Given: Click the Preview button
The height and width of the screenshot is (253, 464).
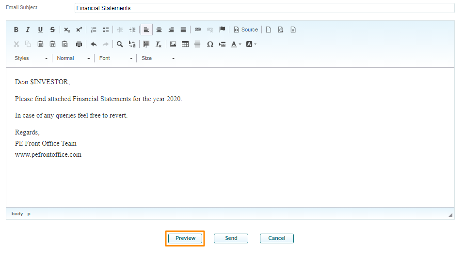Looking at the screenshot, I should pos(185,238).
